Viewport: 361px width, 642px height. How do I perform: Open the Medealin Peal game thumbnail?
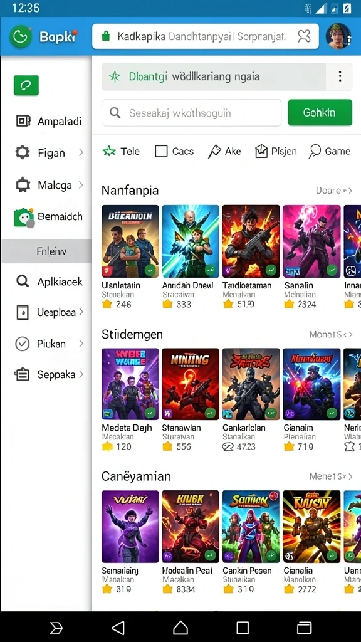tap(191, 527)
